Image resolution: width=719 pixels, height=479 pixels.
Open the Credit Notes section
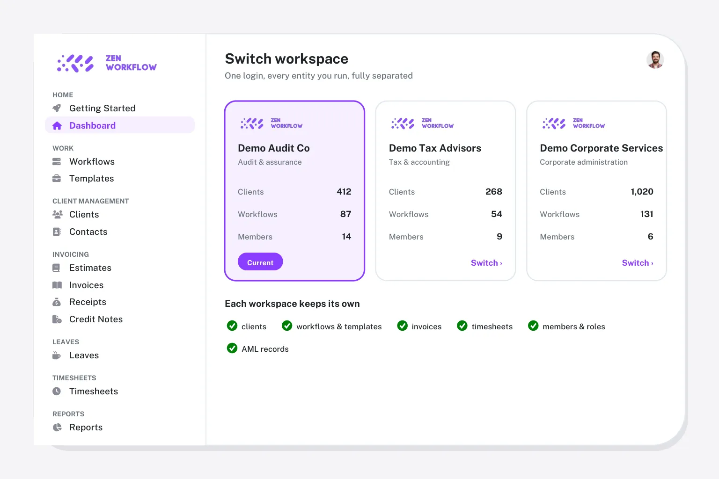click(120, 319)
